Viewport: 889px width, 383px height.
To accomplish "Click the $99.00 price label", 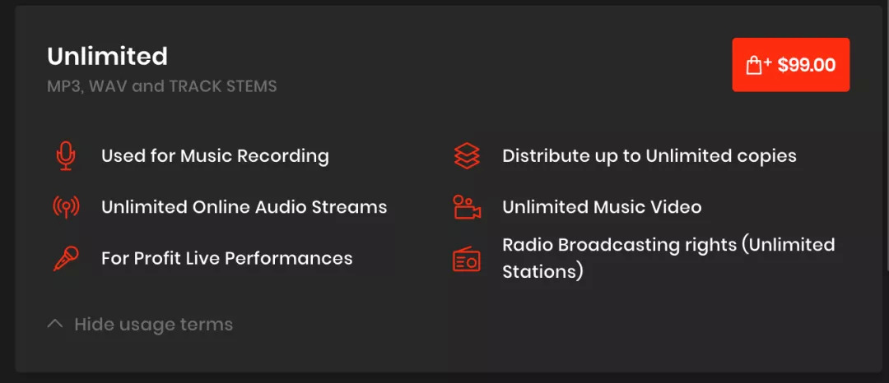I will [807, 65].
